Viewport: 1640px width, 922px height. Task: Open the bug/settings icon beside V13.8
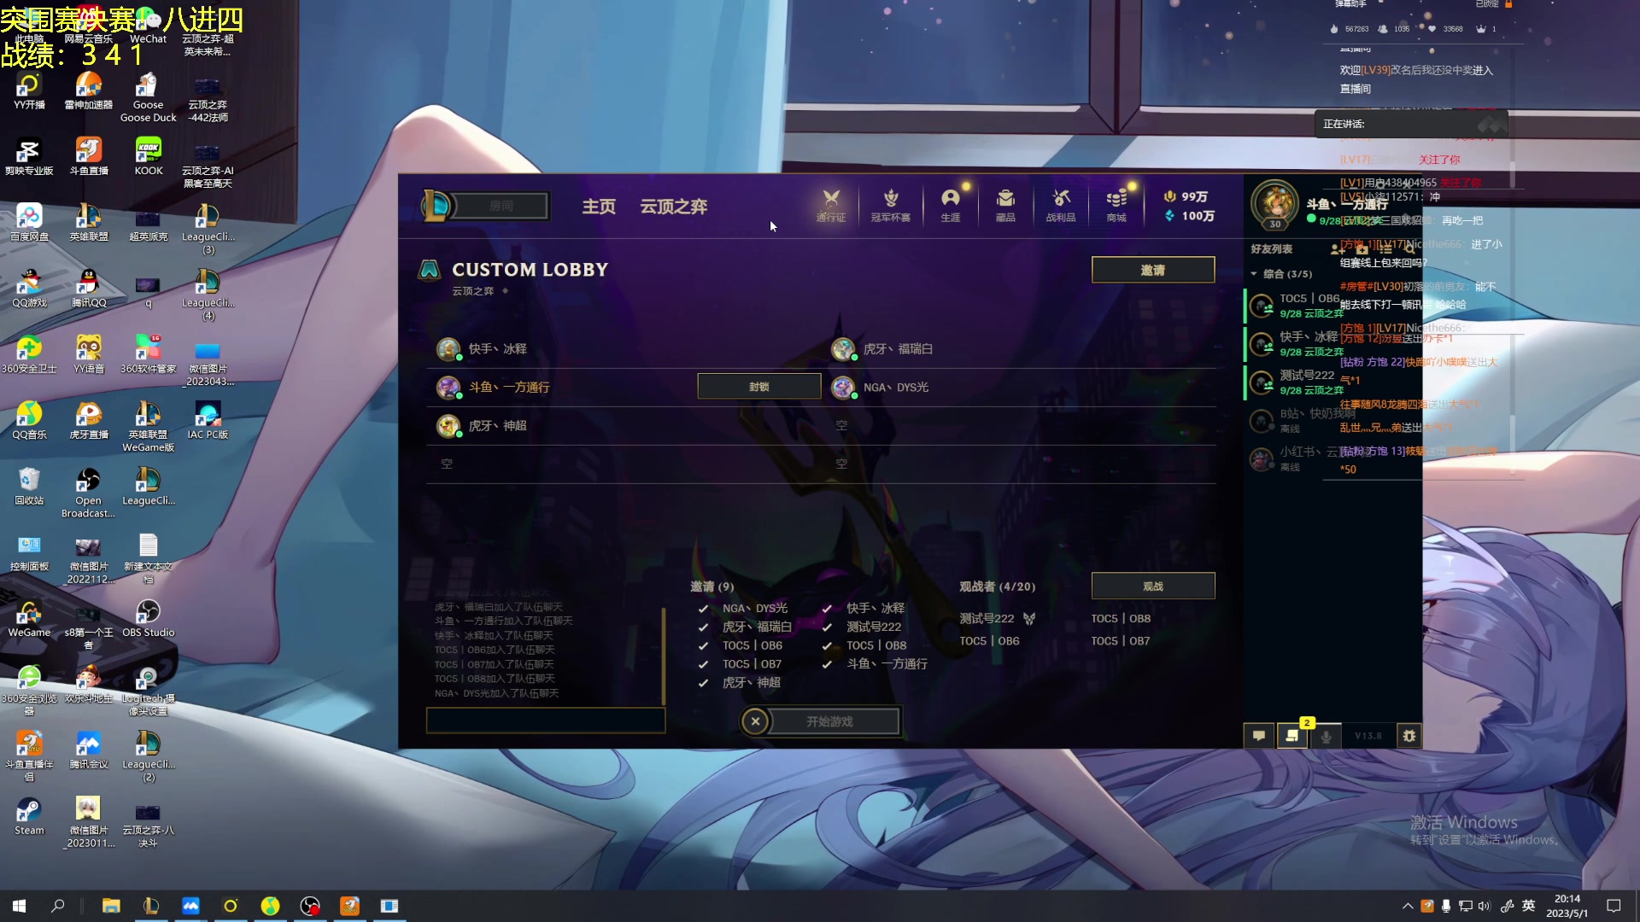(1409, 735)
